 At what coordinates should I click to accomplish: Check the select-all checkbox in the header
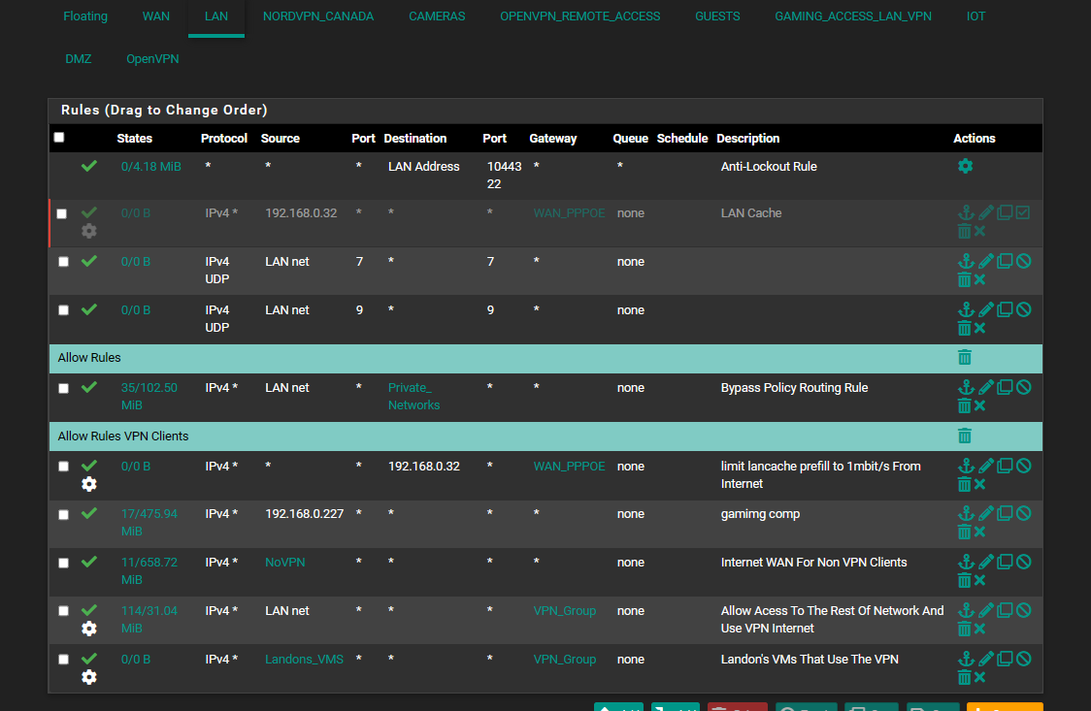point(58,138)
